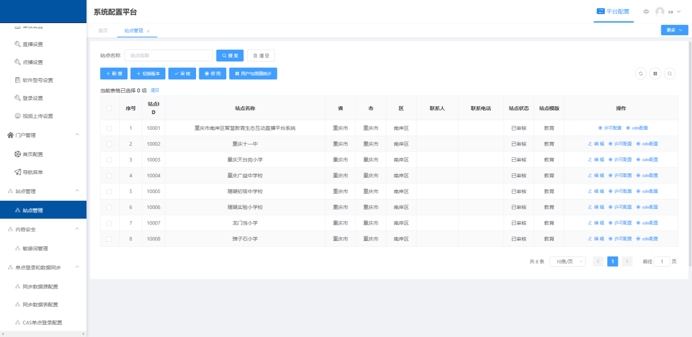
Task: Switch to the 首页 tab
Action: [103, 31]
